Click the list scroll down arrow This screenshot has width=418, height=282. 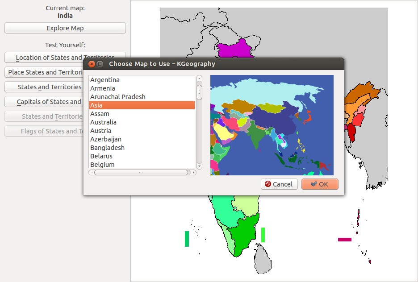(199, 166)
